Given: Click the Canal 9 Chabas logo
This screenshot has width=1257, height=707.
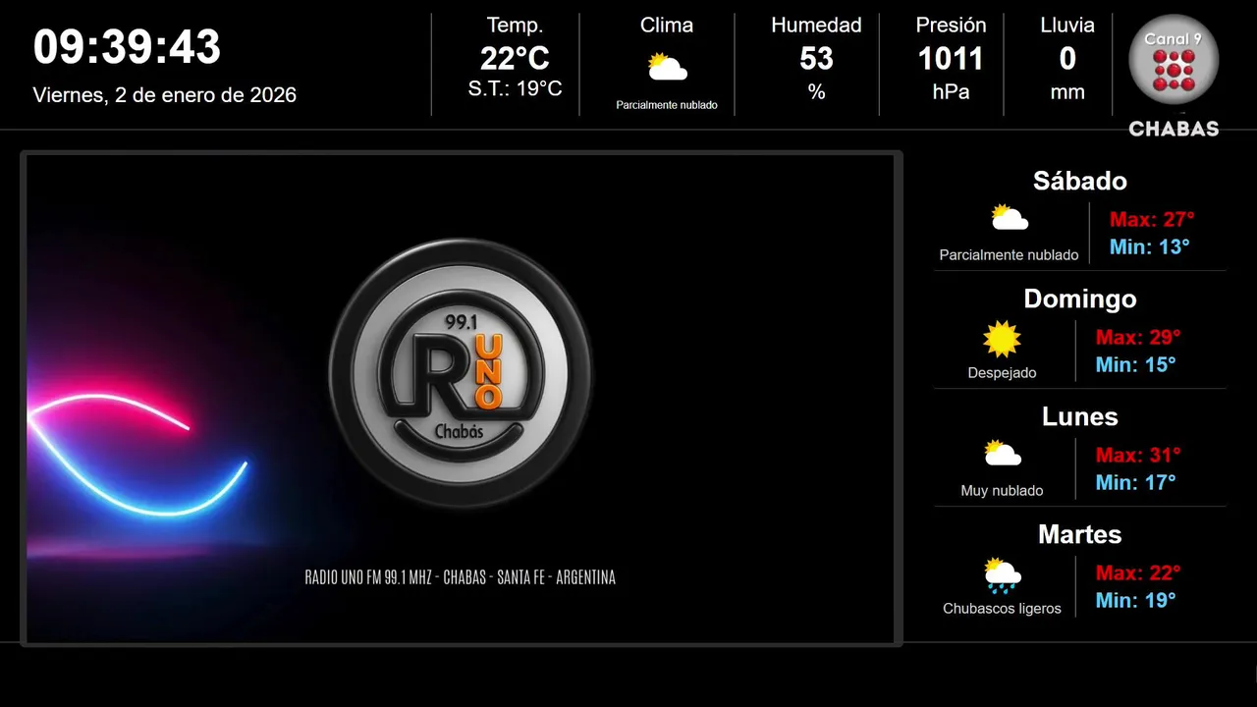Looking at the screenshot, I should 1174,75.
